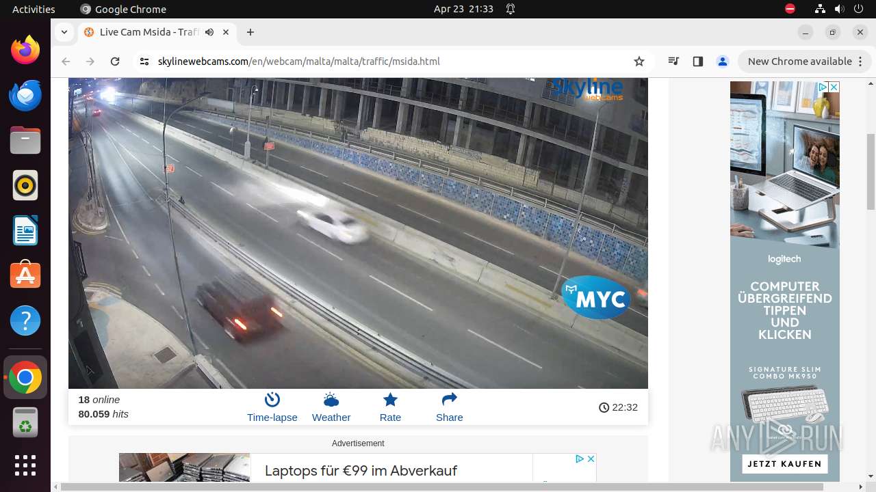
Task: Close the Live Cam Msida tab
Action: tap(226, 32)
